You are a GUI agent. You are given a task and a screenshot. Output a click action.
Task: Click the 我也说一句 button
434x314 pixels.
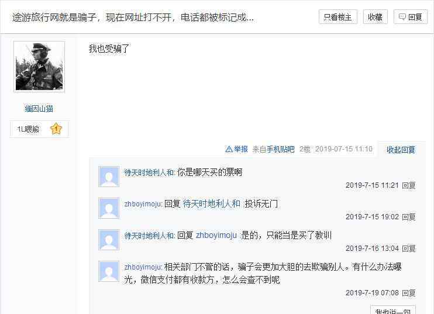(x=392, y=310)
